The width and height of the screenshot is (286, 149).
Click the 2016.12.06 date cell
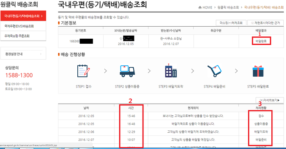86,132
